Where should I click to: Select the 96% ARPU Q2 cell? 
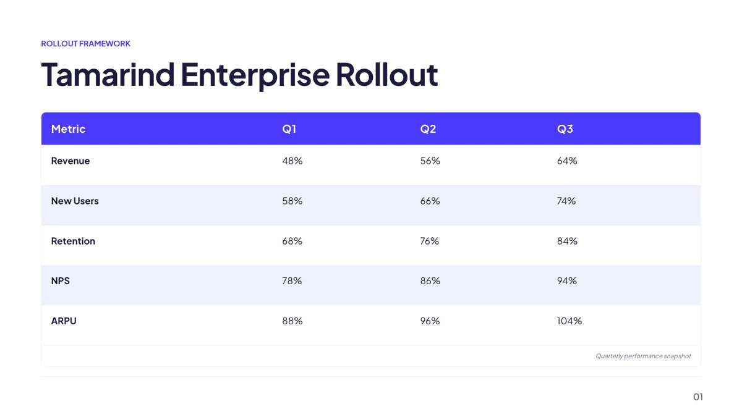pos(430,321)
